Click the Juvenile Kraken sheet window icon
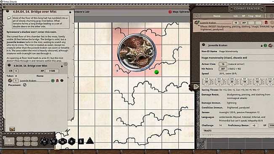Viewport: 274px width, 154px height. point(203,45)
